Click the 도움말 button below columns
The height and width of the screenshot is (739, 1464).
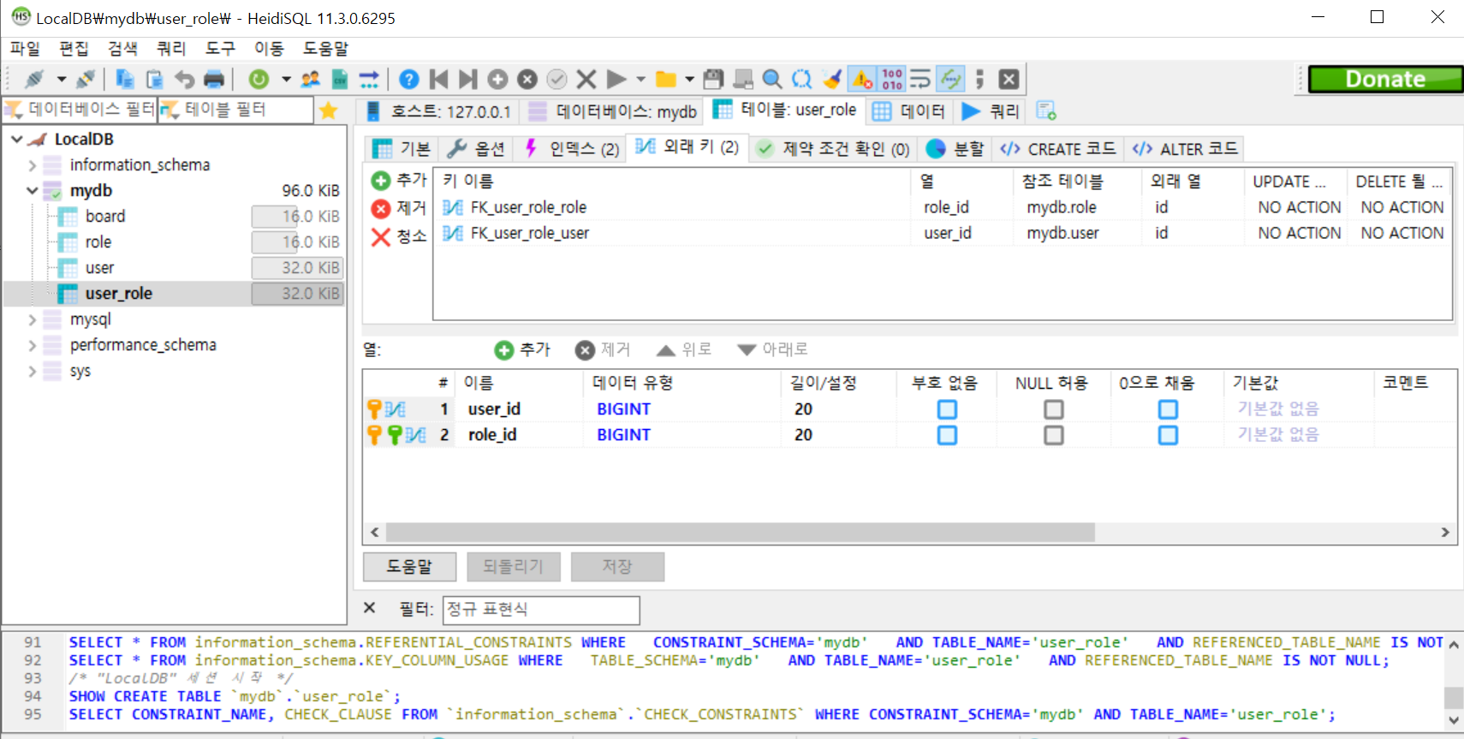coord(409,567)
